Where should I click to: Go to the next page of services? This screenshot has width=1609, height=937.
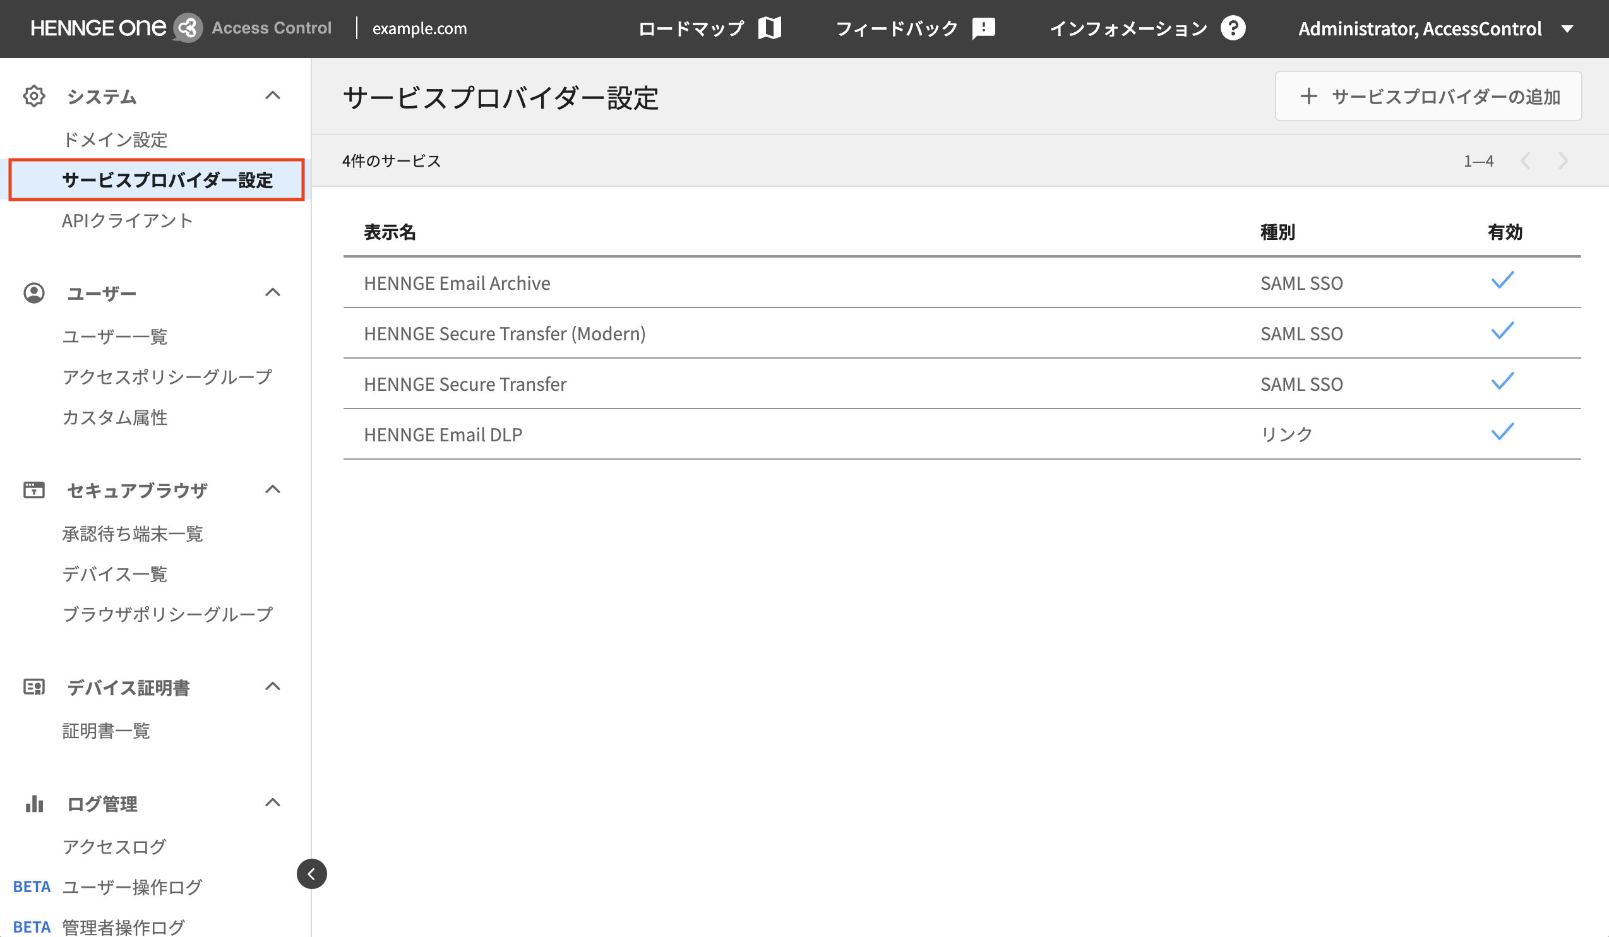click(1562, 161)
